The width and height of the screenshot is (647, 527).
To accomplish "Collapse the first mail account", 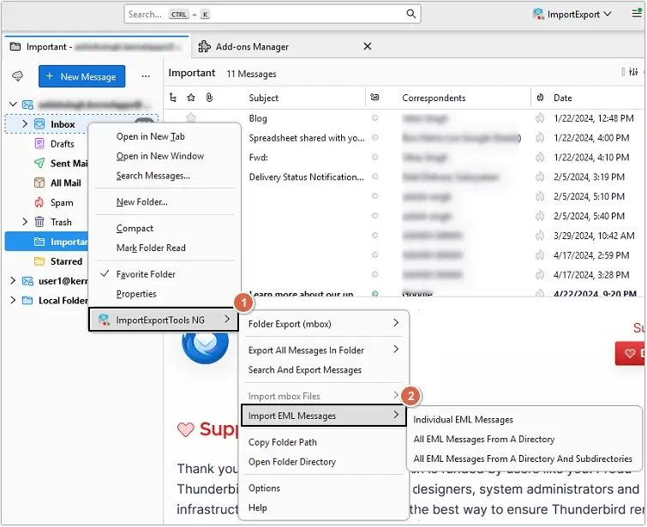I will click(13, 104).
